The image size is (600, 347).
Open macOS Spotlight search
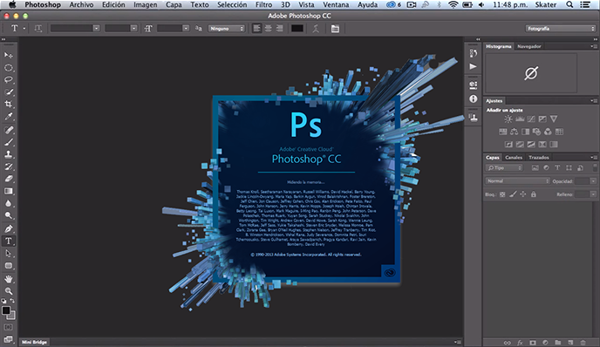569,4
